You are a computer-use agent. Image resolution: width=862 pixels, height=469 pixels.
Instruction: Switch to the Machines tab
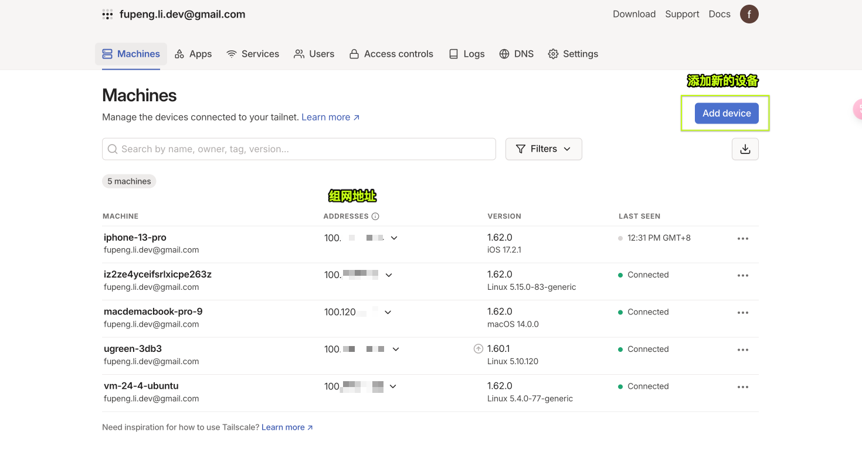click(x=131, y=54)
